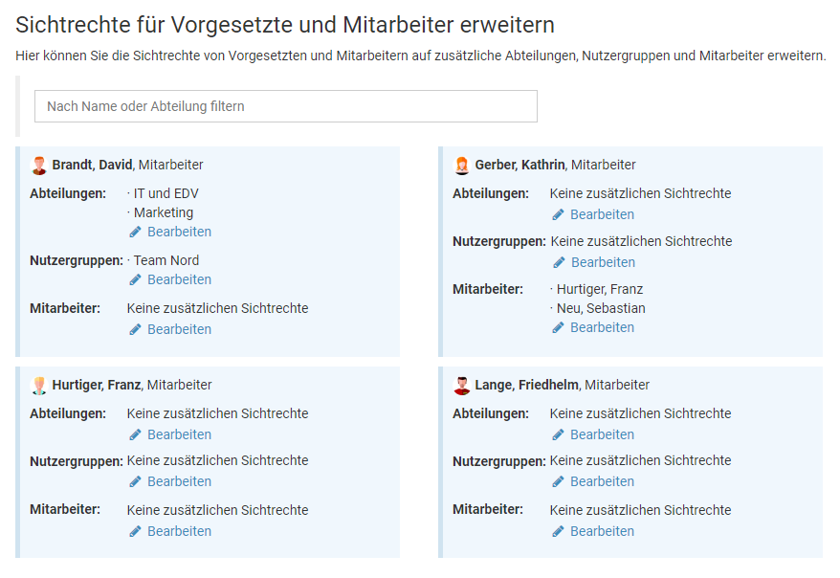Click the name Gerber, Kathrin
This screenshot has height=578, width=840.
519,165
